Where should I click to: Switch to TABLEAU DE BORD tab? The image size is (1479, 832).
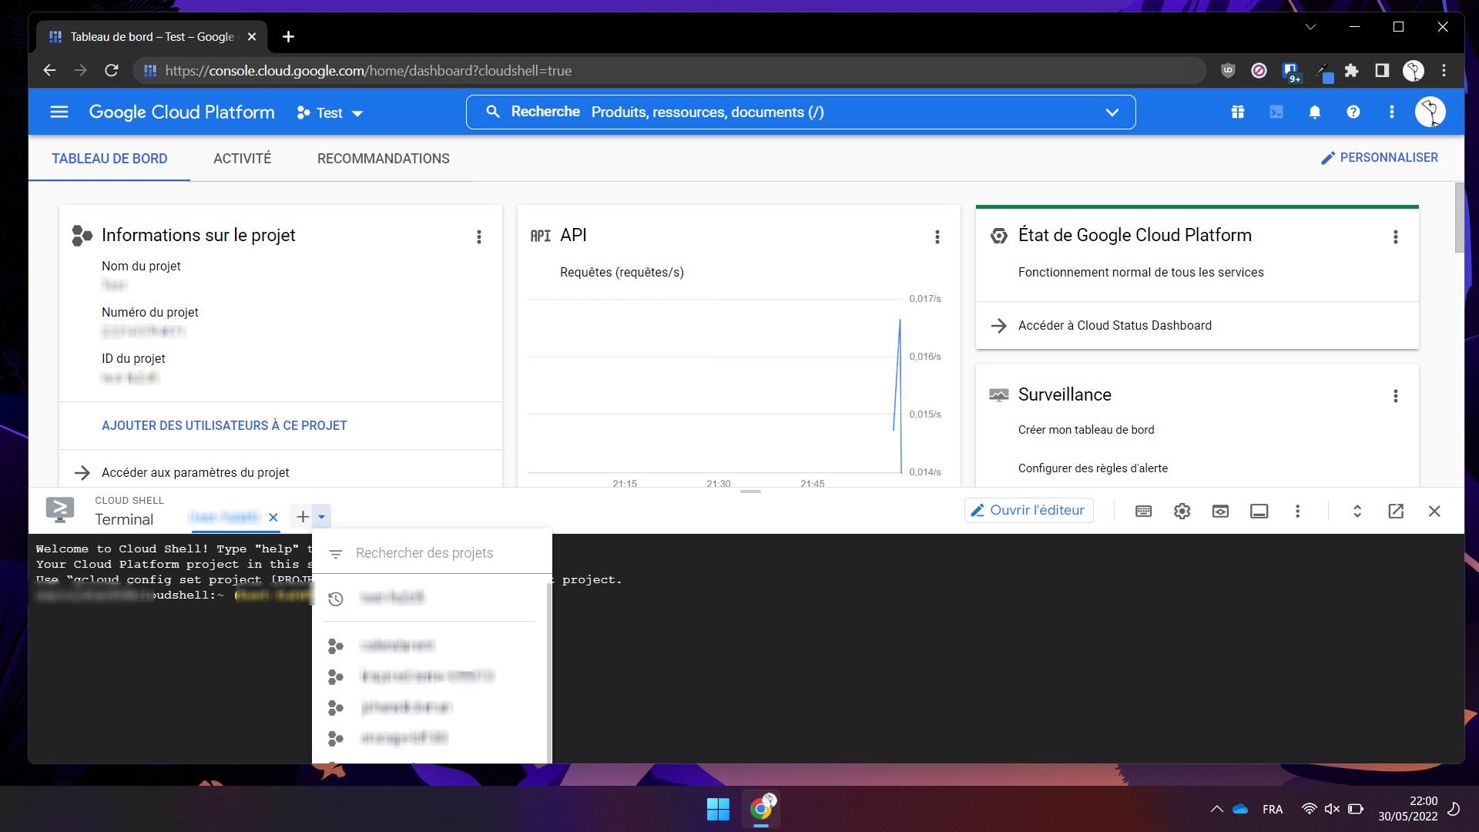point(109,159)
